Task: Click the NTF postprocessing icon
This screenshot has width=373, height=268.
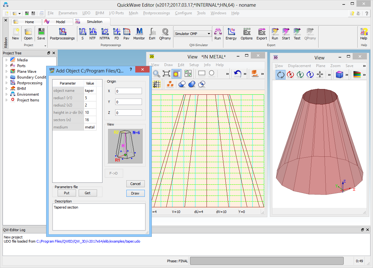Action: click(93, 34)
